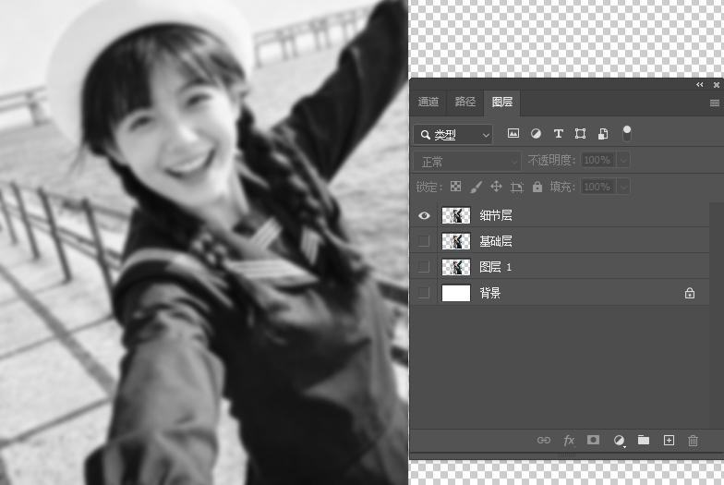This screenshot has width=724, height=485.
Task: Filter layers by text type
Action: point(558,134)
